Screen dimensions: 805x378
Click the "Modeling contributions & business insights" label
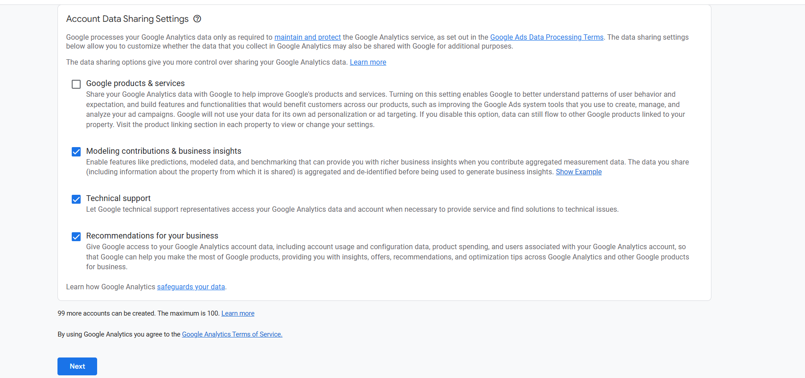[163, 151]
